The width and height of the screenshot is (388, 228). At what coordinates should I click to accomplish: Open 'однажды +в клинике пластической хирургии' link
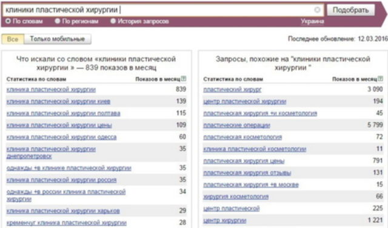click(69, 168)
